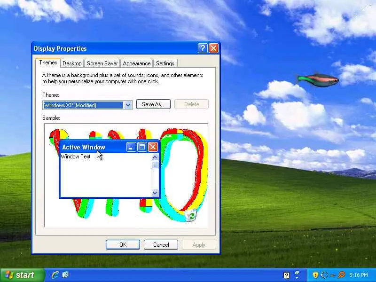Click the sample window's maximize button
The width and height of the screenshot is (376, 282).
142,147
